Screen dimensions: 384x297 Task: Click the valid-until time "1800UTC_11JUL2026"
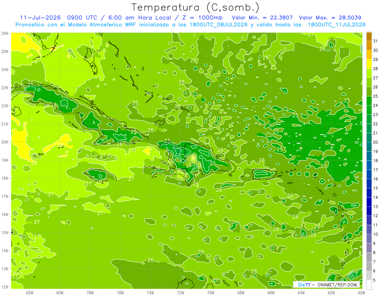(x=337, y=25)
